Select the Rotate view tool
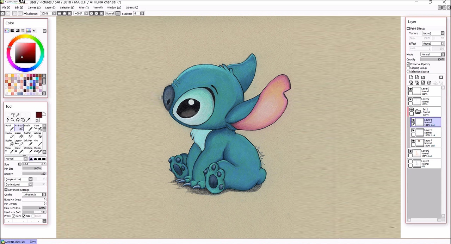 (x=18, y=120)
